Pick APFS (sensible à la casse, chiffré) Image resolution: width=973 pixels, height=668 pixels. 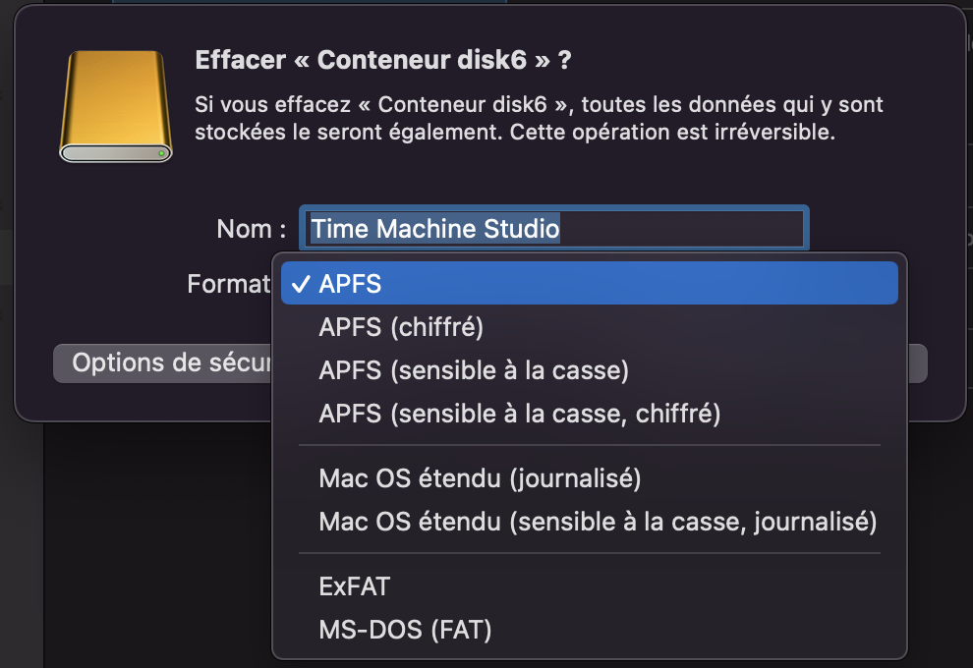click(520, 414)
